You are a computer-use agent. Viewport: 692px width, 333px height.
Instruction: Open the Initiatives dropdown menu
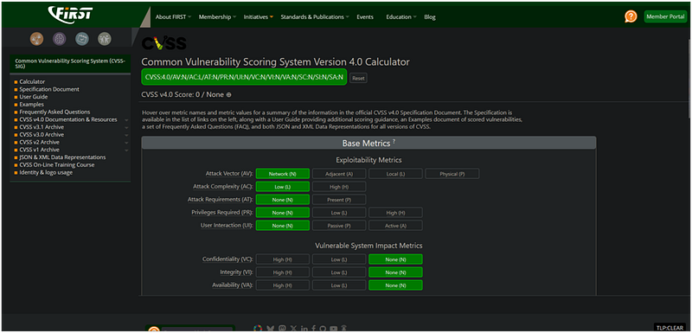click(258, 16)
